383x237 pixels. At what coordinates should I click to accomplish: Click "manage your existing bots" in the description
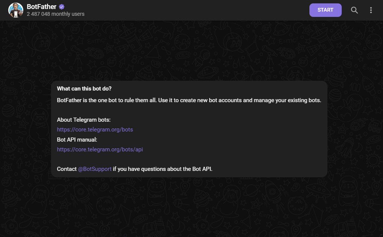289,100
